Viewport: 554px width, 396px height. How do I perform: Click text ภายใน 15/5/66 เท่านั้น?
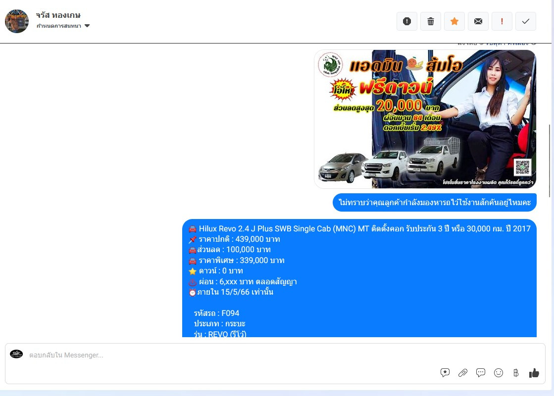(x=235, y=292)
